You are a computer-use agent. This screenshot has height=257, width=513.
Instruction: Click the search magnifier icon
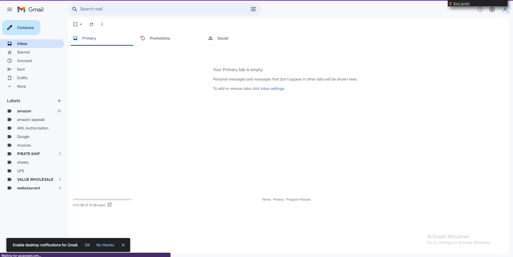(x=75, y=9)
